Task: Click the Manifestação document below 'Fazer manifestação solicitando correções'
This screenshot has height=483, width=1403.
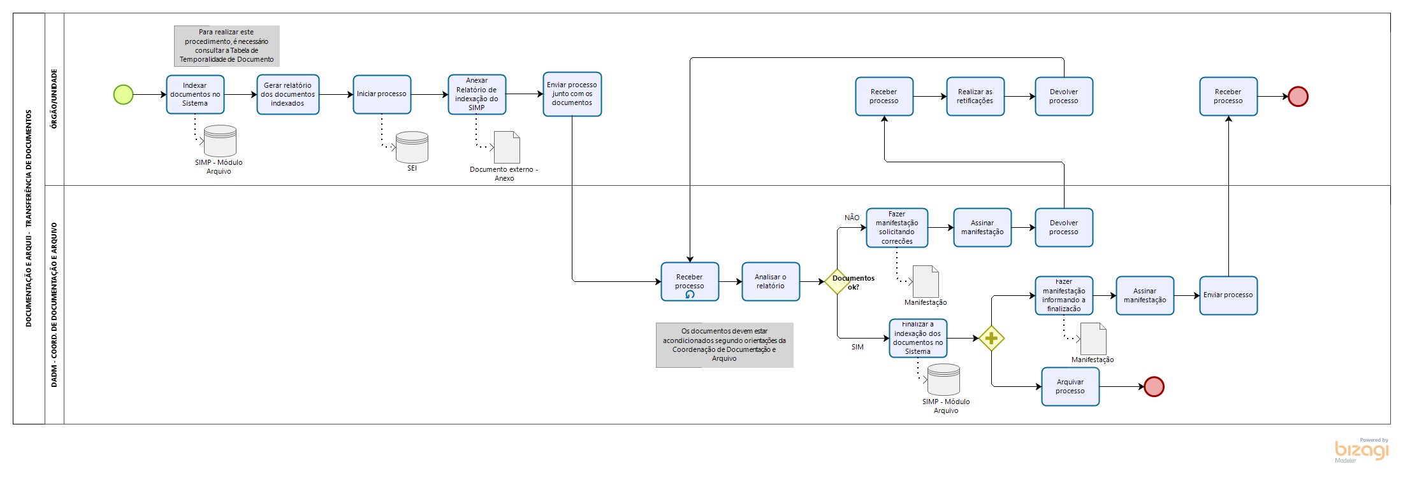Action: point(926,281)
